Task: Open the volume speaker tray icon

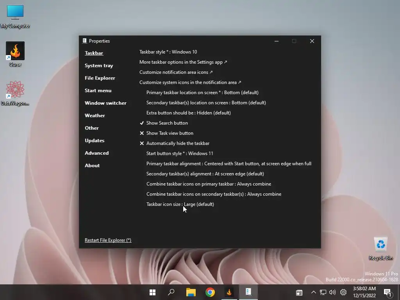Action: click(x=332, y=292)
